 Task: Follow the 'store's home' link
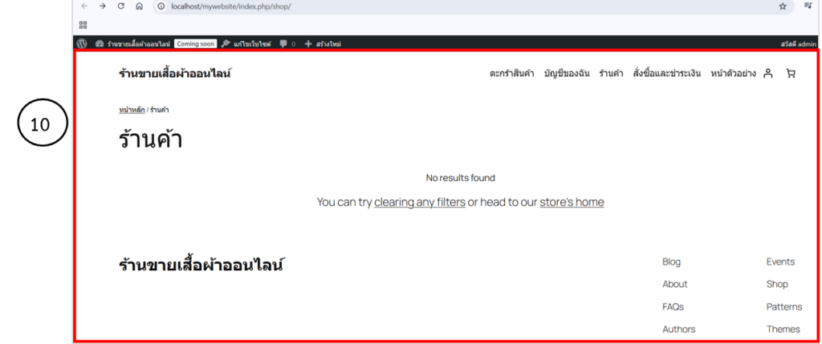[x=571, y=202]
